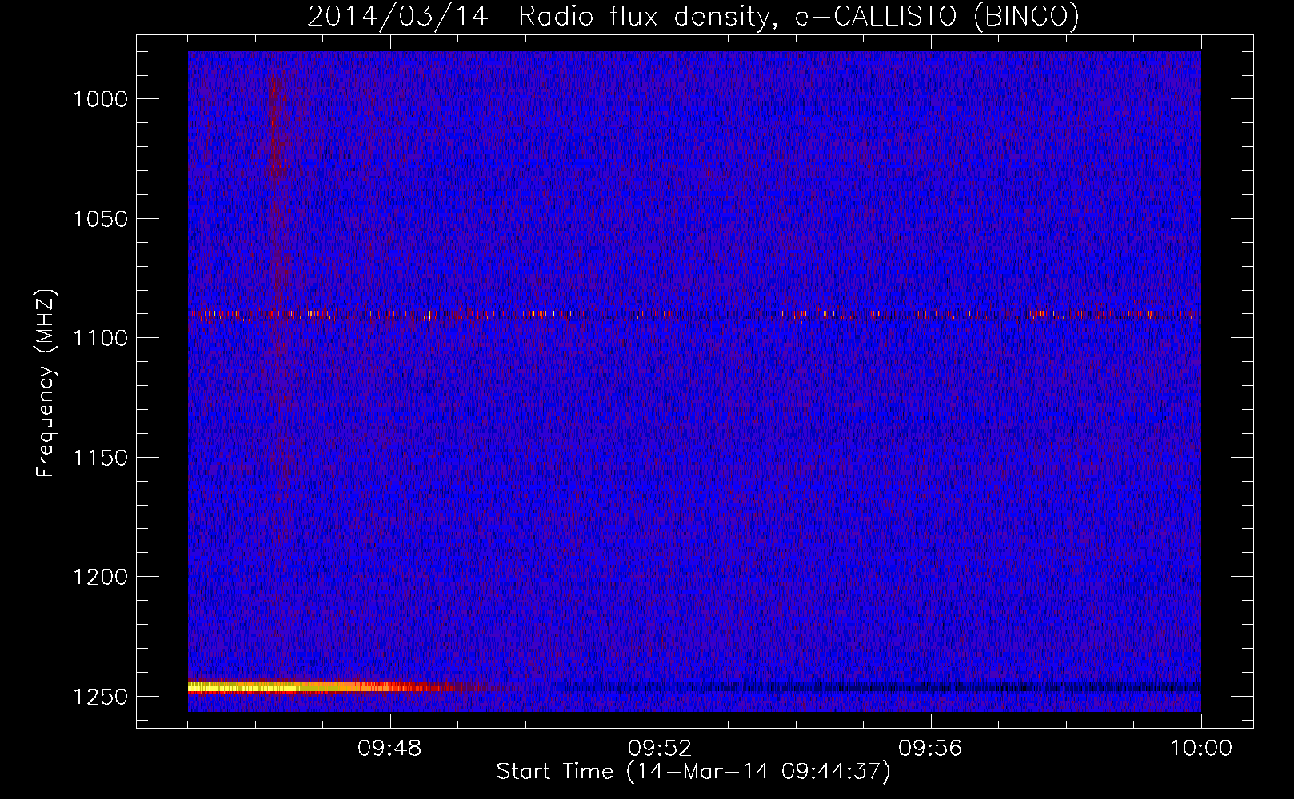The width and height of the screenshot is (1294, 799).
Task: Click the 09:48 time tick label
Action: [389, 749]
